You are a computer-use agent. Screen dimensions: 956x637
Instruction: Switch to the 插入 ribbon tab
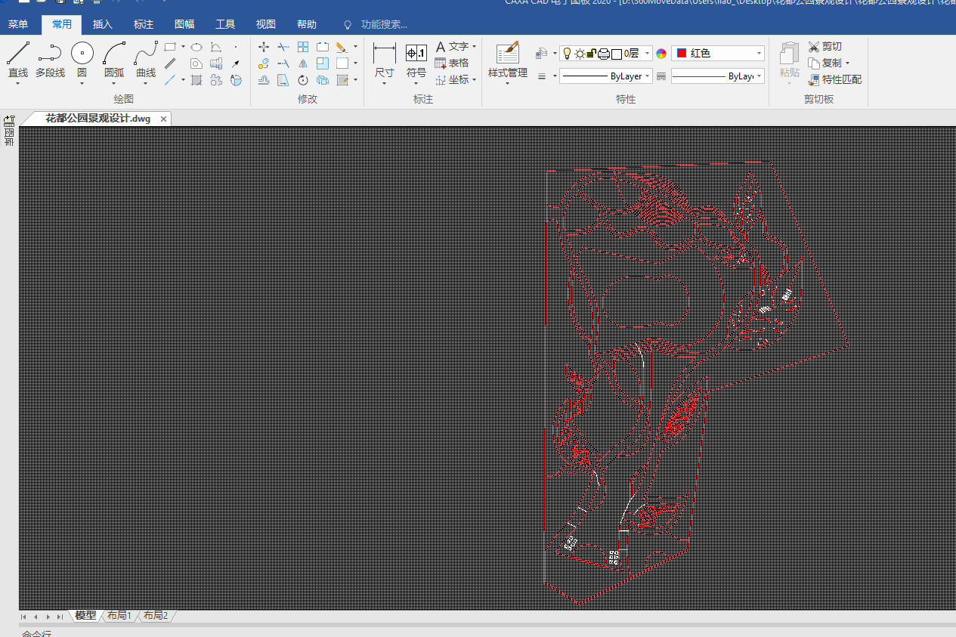point(103,24)
